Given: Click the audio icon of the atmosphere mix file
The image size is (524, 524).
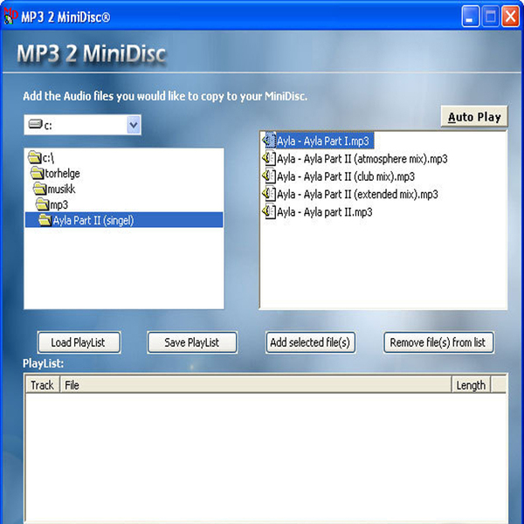Looking at the screenshot, I should coord(269,158).
